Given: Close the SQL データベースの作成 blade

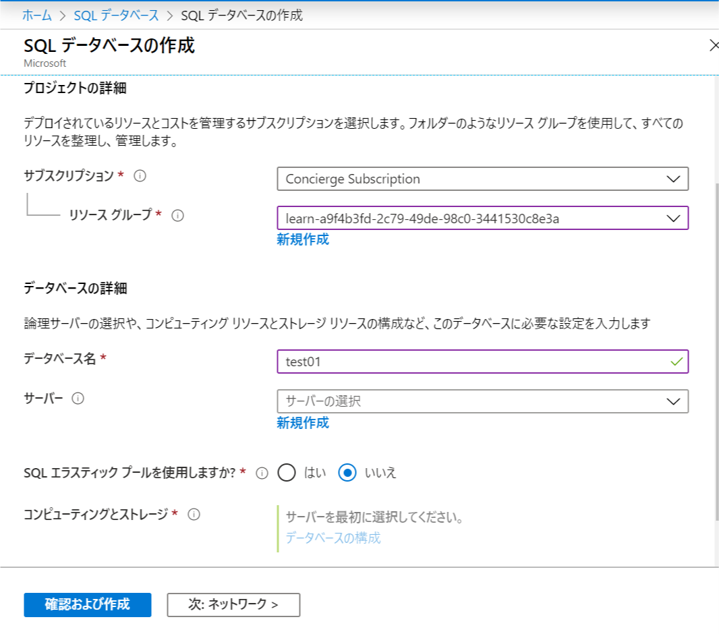Looking at the screenshot, I should coord(714,45).
